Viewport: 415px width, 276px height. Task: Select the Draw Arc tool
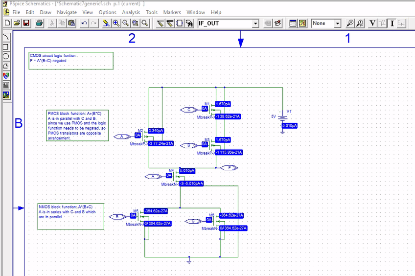pos(6,38)
